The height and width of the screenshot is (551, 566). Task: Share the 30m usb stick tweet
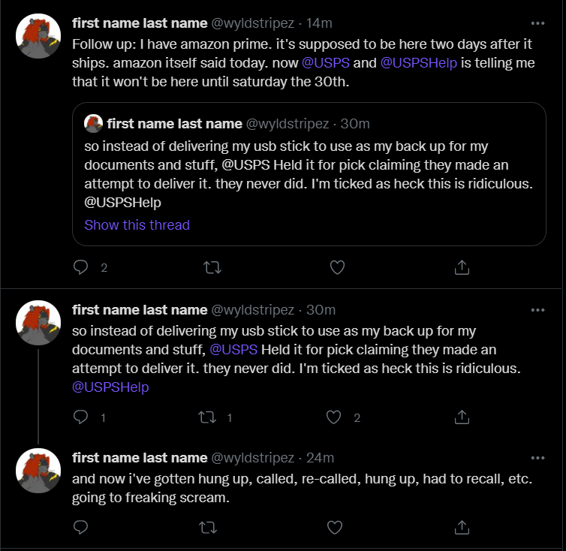(x=462, y=417)
